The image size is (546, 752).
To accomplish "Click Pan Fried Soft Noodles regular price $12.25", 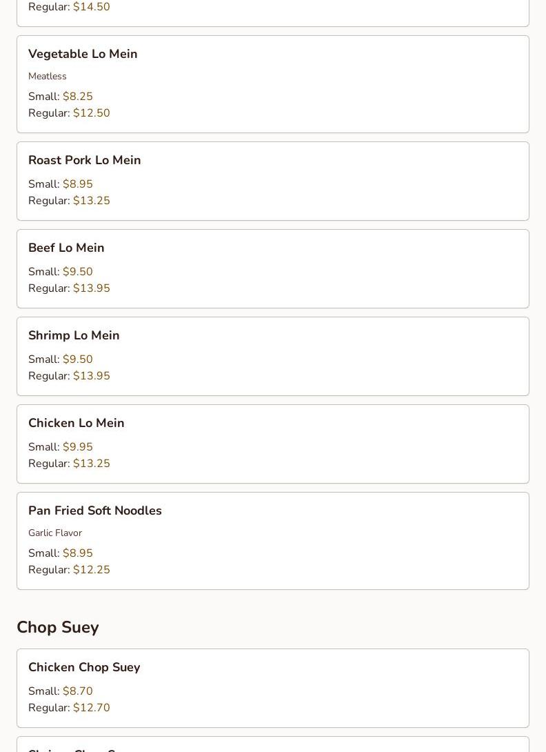I will pos(92,570).
